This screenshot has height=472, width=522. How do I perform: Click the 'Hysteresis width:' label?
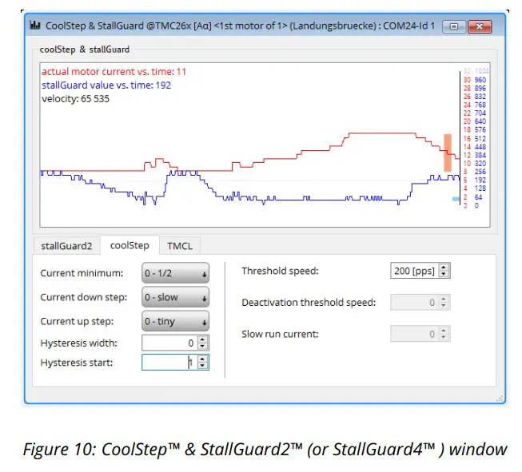(x=79, y=343)
